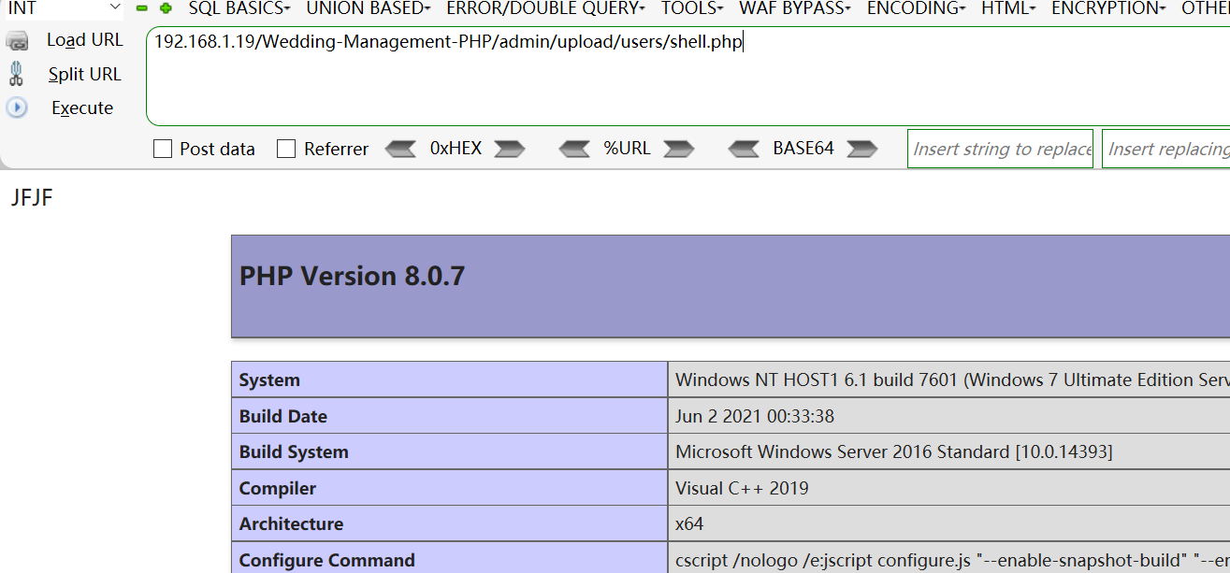The width and height of the screenshot is (1230, 573).
Task: Open the SQL BASICS menu
Action: point(239,8)
